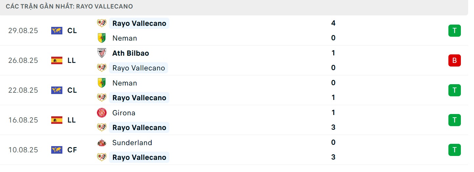
Task: Open Neman team link in 29.08.25 match
Action: 124,38
